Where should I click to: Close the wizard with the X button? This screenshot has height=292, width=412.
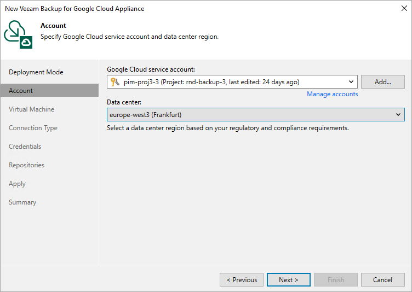pyautogui.click(x=404, y=8)
